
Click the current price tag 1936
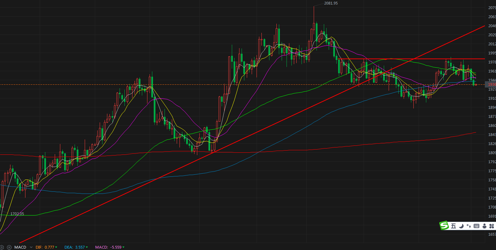click(x=491, y=84)
